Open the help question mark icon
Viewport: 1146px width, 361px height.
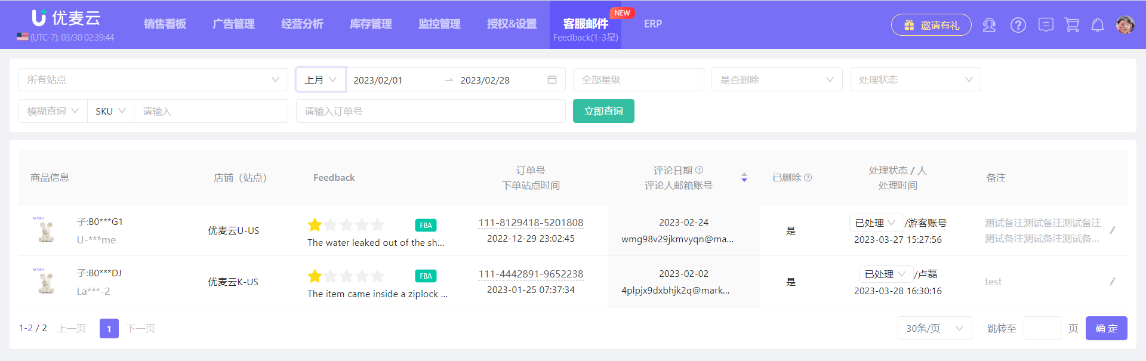click(x=1018, y=25)
